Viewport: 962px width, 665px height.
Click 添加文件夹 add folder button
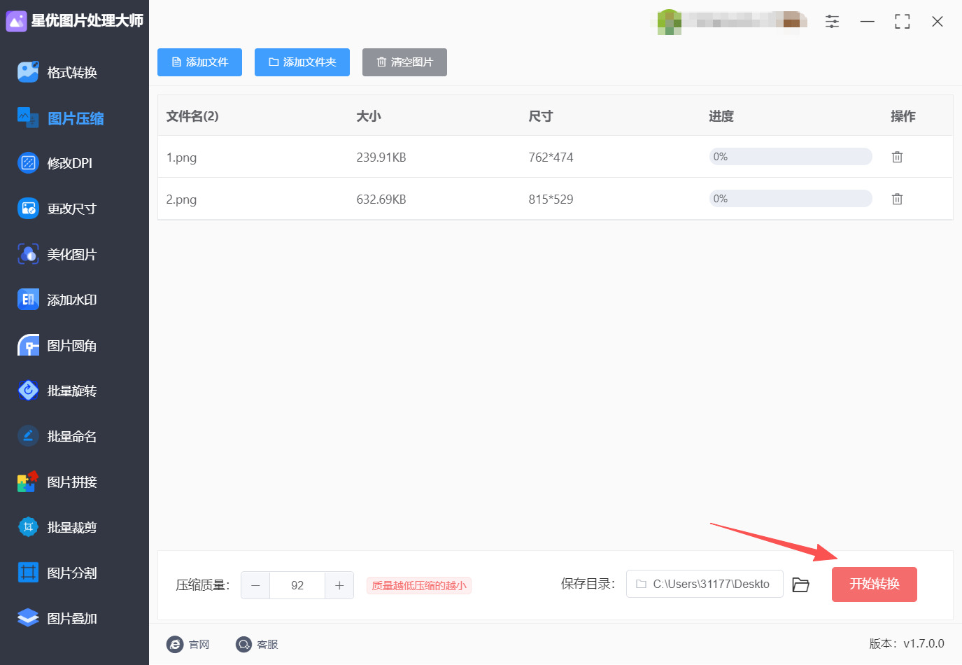click(302, 62)
